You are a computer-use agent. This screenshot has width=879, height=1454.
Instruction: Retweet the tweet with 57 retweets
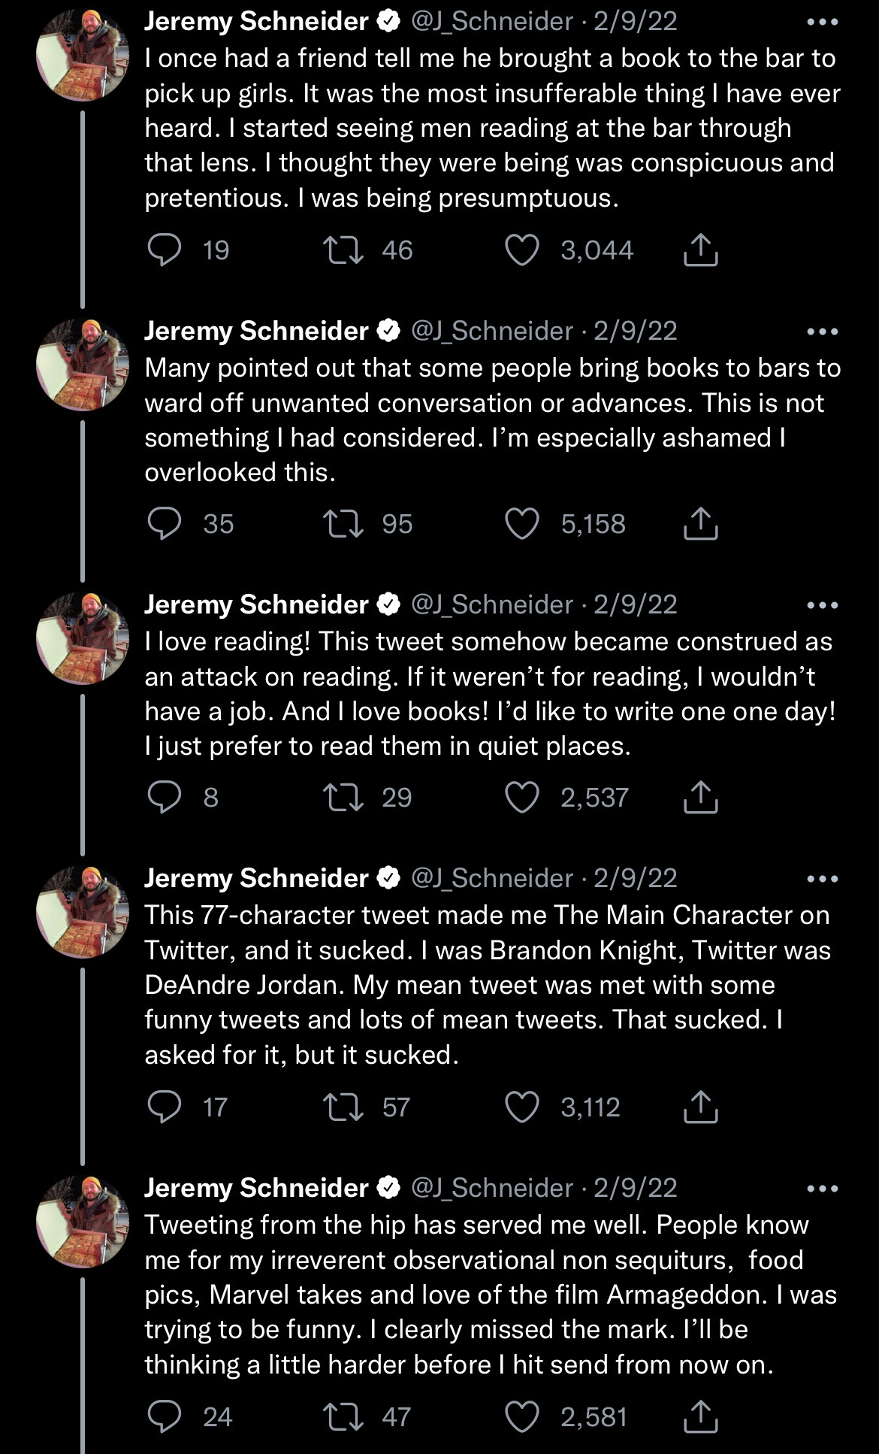click(343, 1107)
